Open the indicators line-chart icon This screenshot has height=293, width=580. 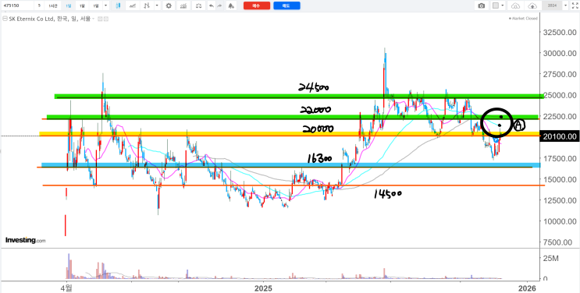click(133, 5)
